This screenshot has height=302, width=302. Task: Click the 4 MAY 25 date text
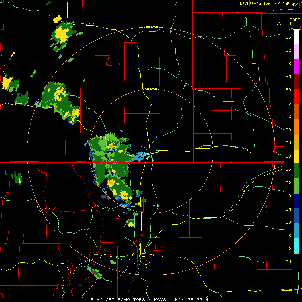182,300
